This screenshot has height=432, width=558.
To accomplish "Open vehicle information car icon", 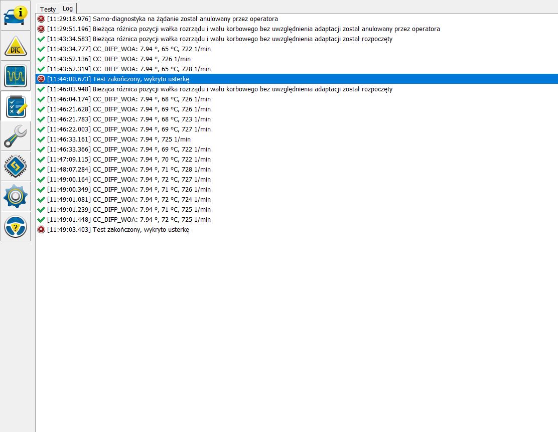I will [x=16, y=16].
